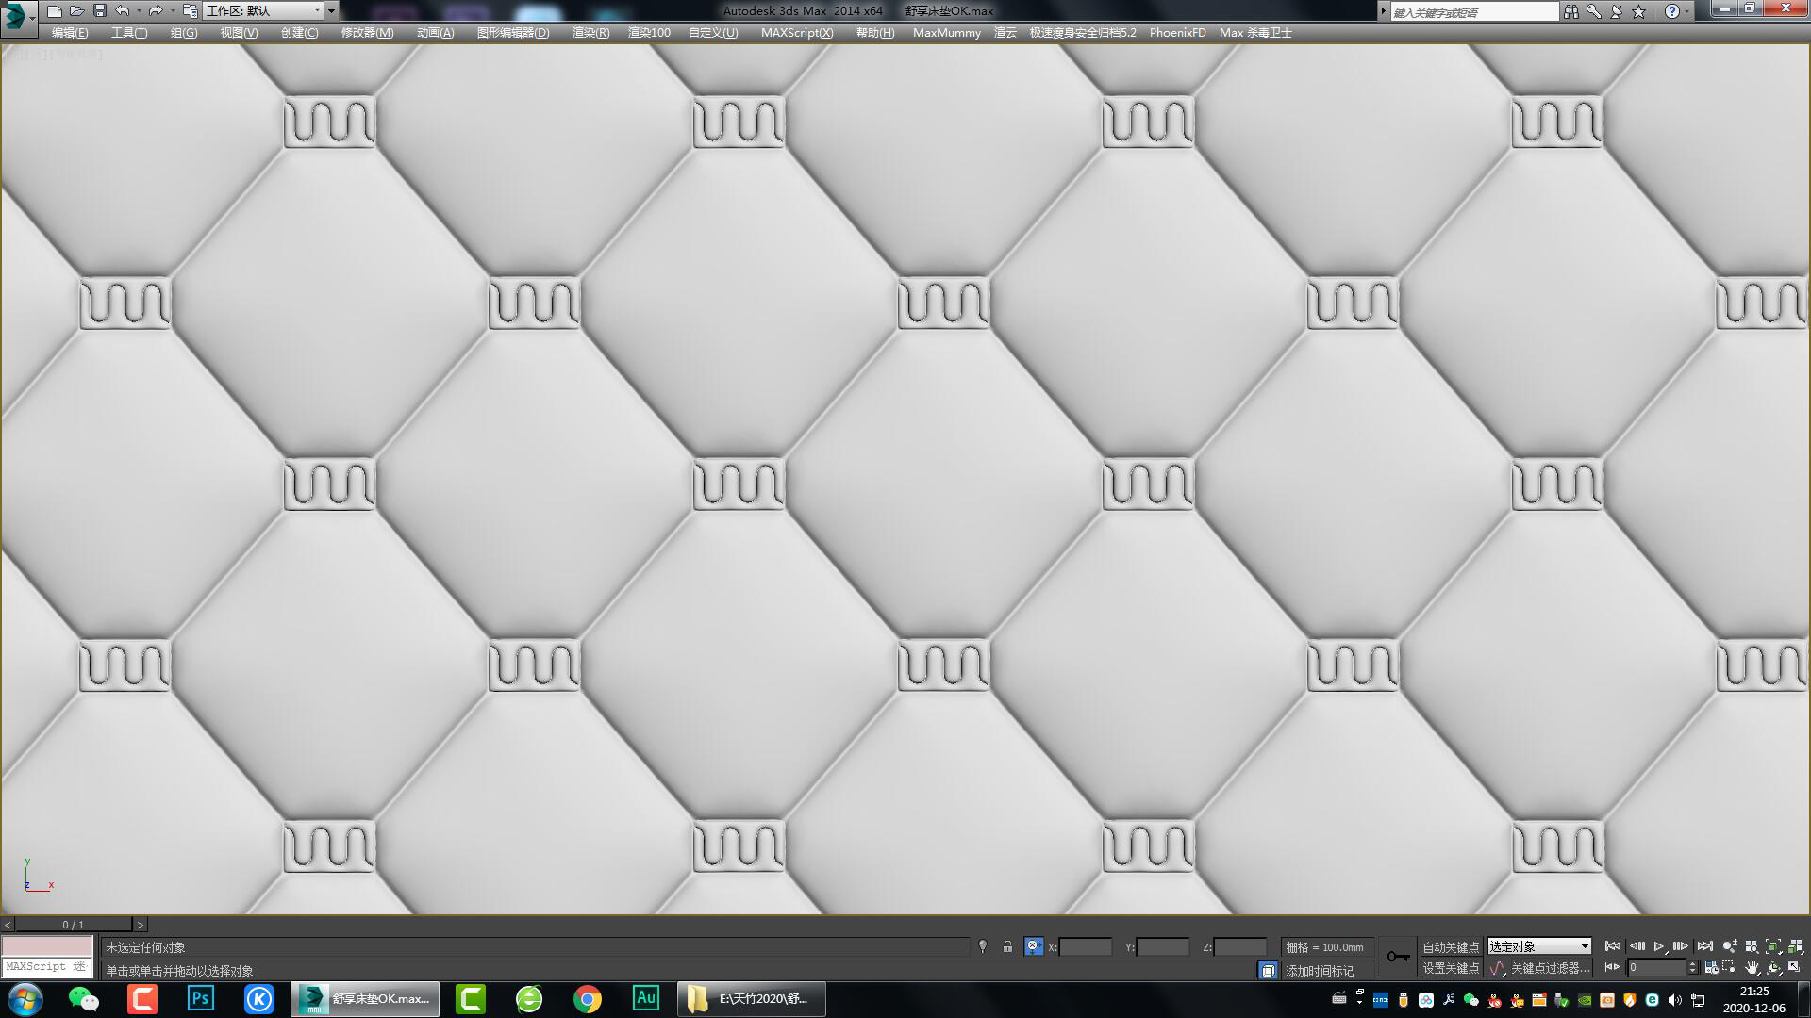Open the 修改器(M) menu
This screenshot has width=1811, height=1018.
pyautogui.click(x=367, y=32)
